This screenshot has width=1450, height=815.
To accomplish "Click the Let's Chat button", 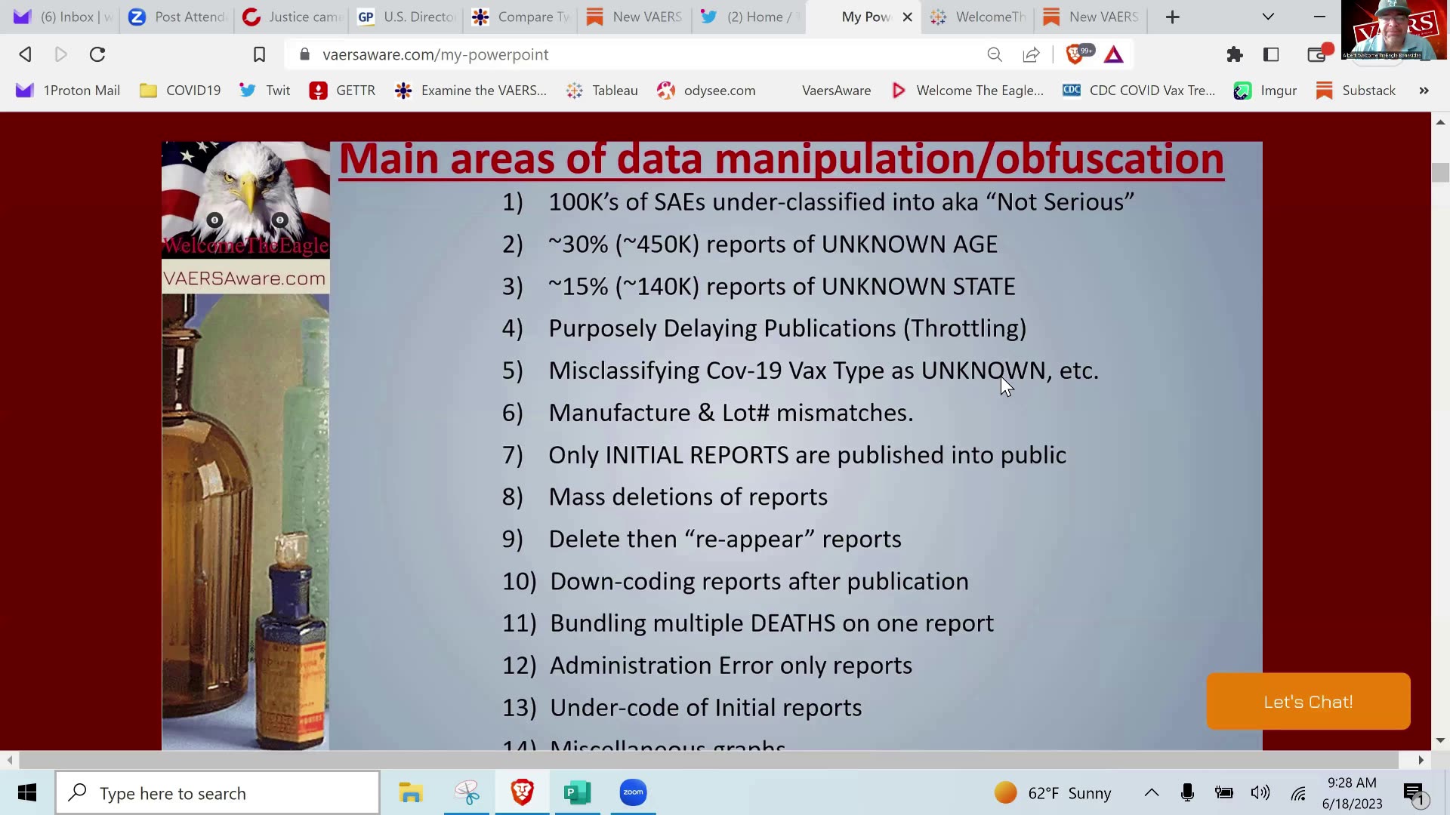I will [x=1308, y=701].
